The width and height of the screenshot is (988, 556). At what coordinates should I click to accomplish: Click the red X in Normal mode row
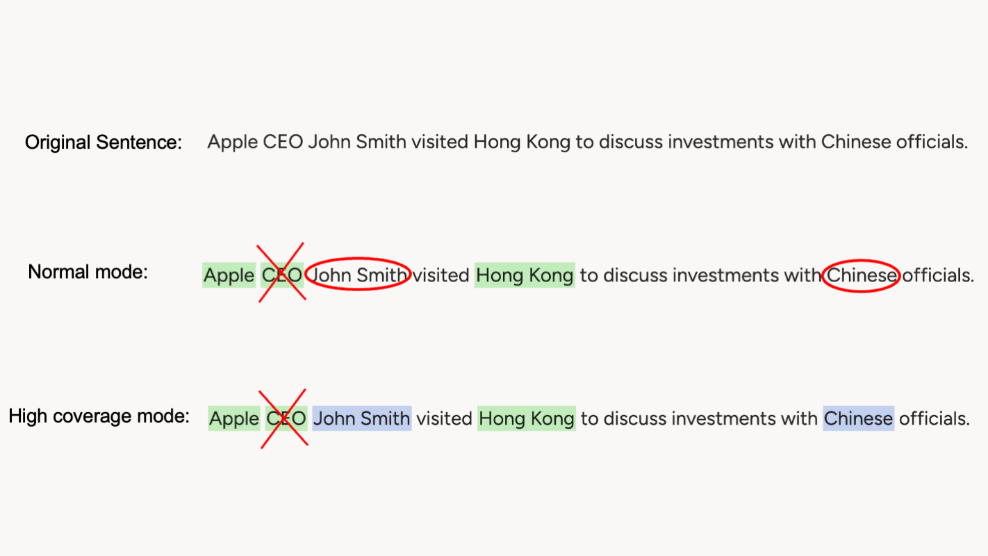coord(282,272)
